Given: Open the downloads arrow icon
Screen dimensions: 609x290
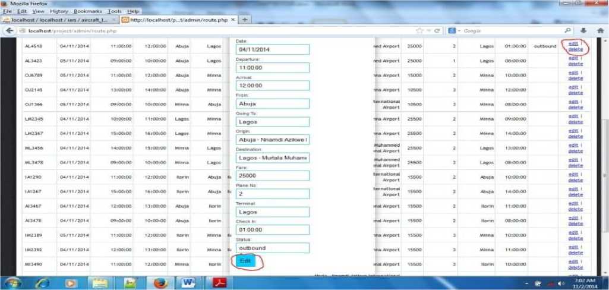Looking at the screenshot, I should [583, 31].
